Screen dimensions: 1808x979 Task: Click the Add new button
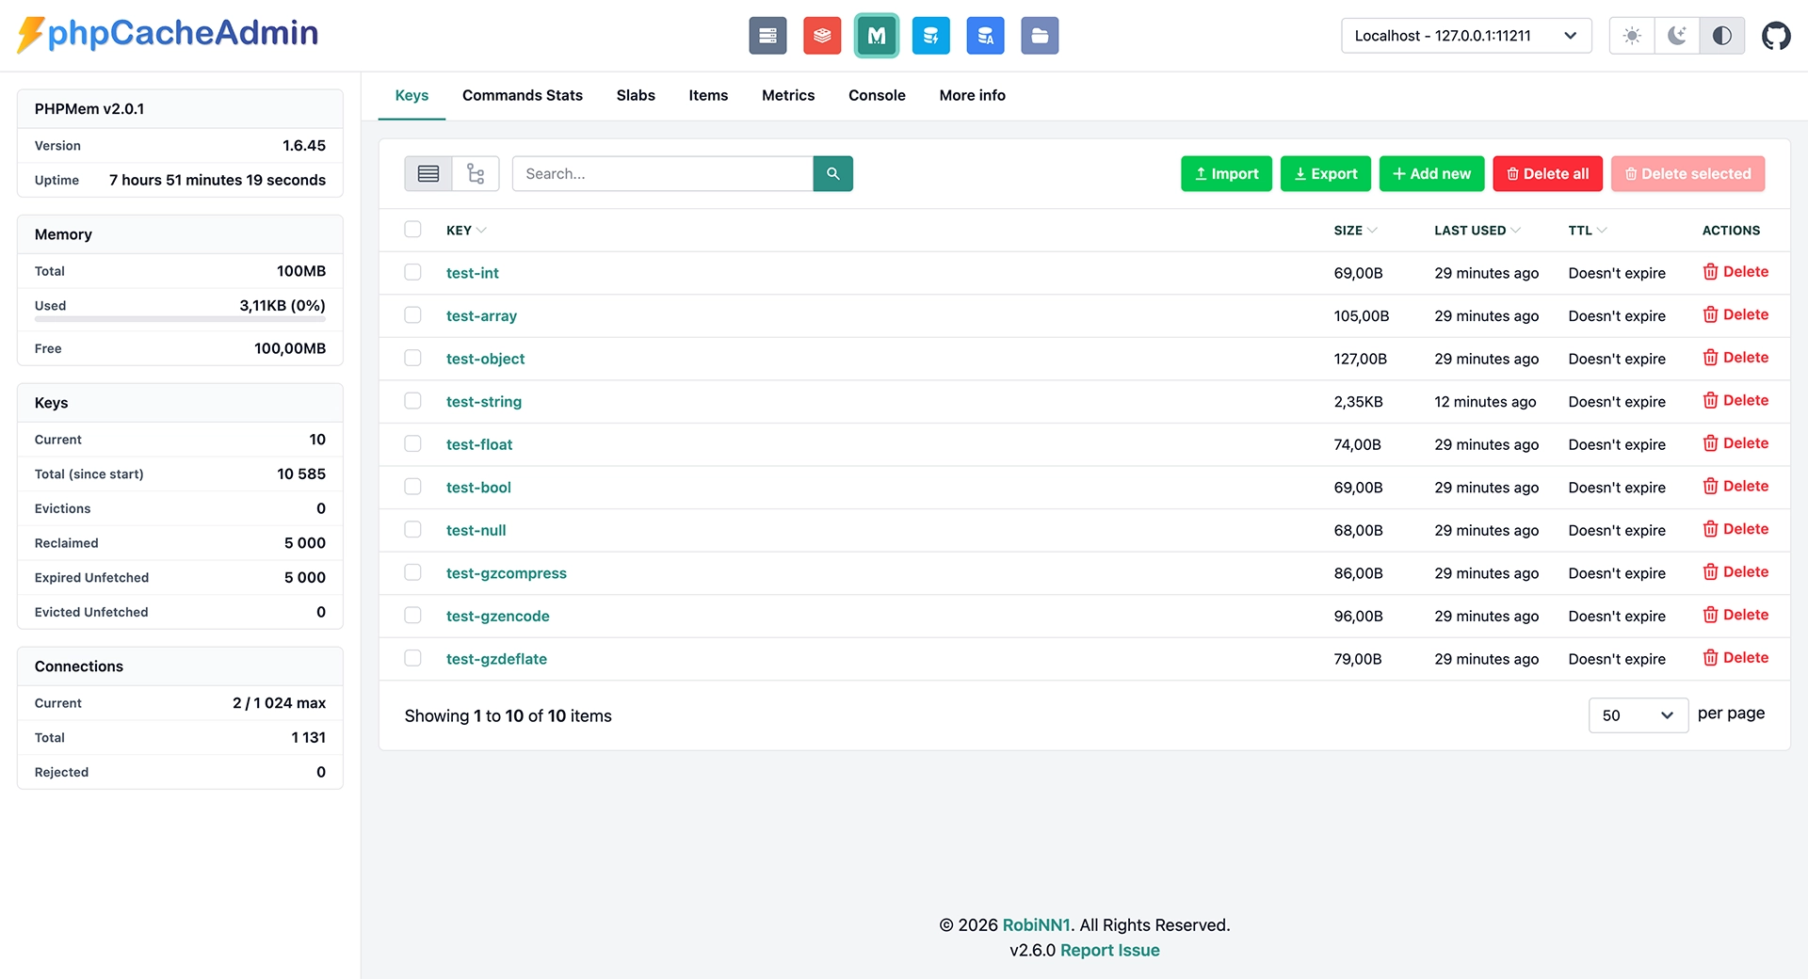1431,174
